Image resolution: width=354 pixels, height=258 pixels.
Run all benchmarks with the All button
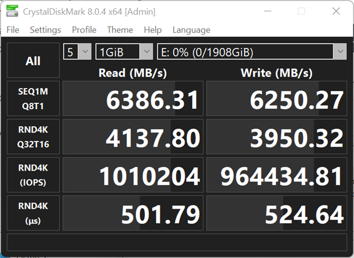tap(33, 60)
